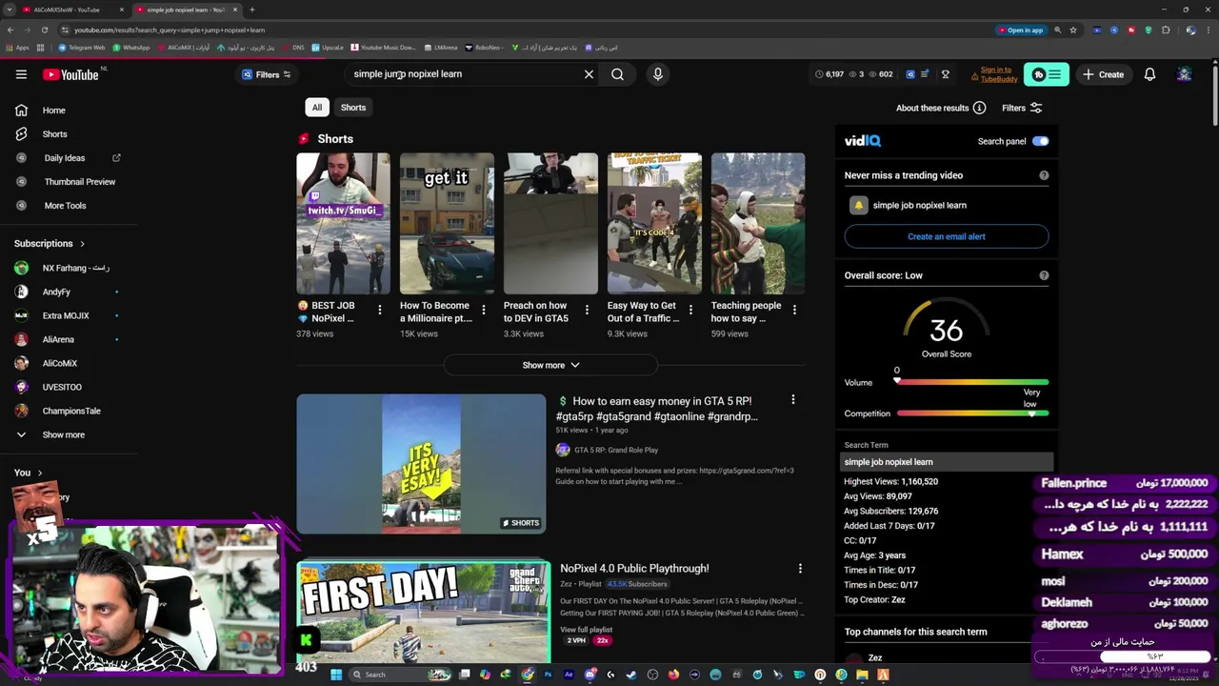The height and width of the screenshot is (686, 1219).
Task: Open the Filters control at top right of results
Action: point(1022,108)
